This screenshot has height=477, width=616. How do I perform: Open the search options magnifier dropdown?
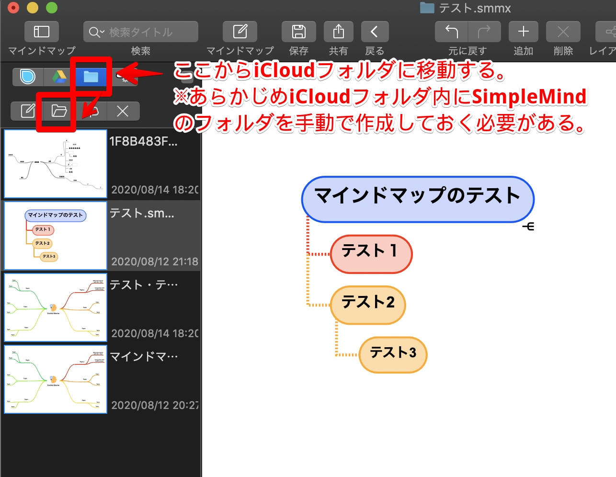click(95, 32)
